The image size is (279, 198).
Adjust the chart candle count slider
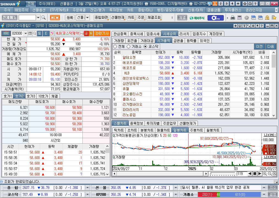click(x=223, y=174)
